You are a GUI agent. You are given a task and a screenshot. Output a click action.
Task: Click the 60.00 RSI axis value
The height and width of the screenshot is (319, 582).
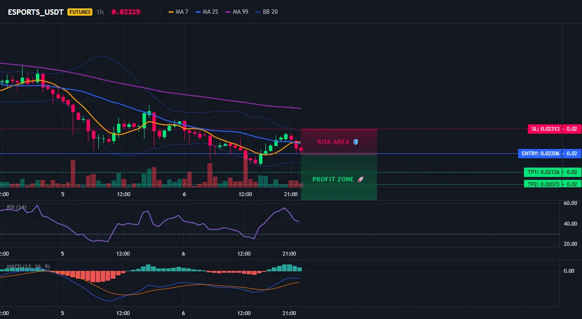click(570, 203)
